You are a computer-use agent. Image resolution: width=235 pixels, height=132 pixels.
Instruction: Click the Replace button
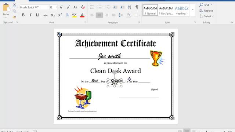tap(206, 11)
